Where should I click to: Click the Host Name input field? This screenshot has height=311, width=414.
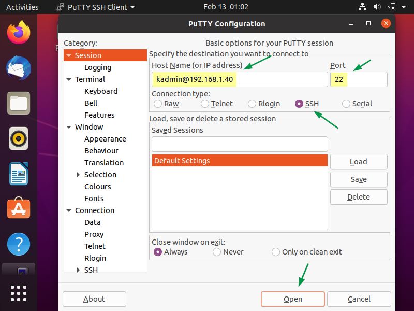pos(240,79)
